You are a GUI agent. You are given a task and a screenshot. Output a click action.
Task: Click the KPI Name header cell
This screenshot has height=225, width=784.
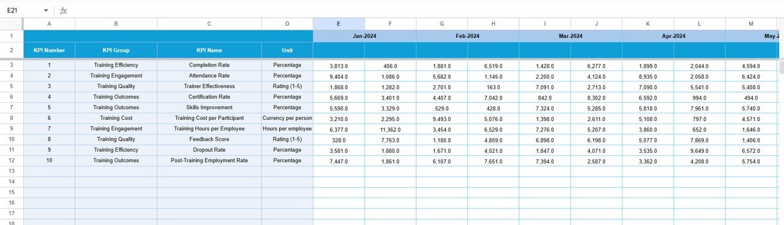tap(209, 50)
